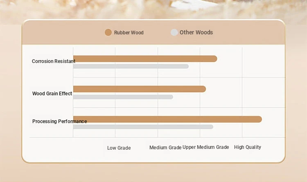Viewport: 307px width, 182px height.
Task: Select the 'Rubber Wood' legend label
Action: (x=129, y=32)
